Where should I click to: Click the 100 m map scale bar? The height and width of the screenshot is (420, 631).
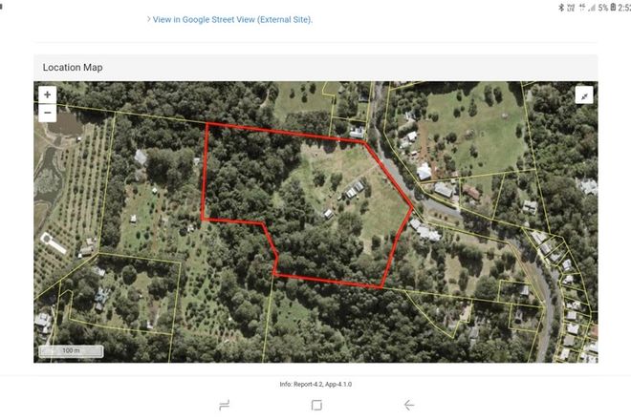[72, 351]
